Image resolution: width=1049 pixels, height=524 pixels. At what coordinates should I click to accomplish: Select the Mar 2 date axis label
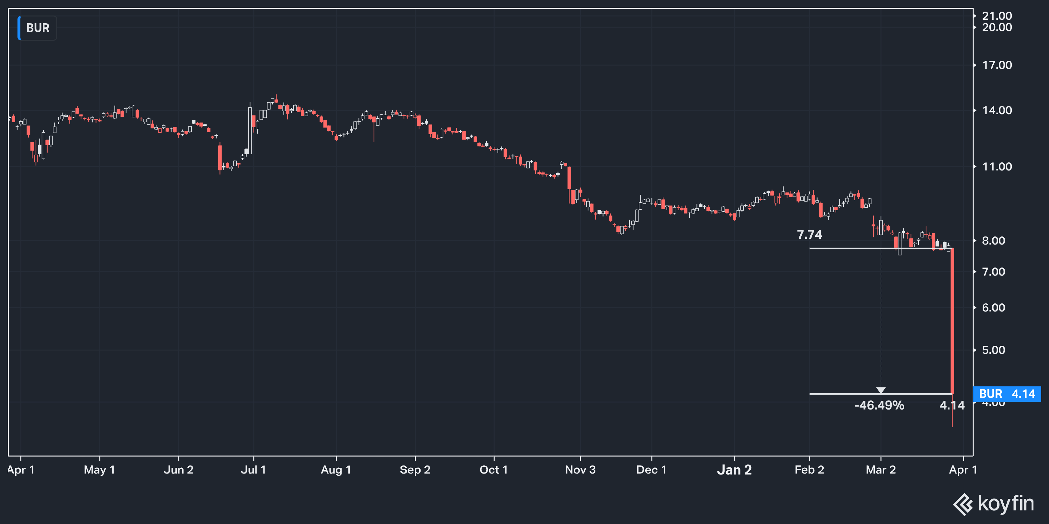[x=880, y=470]
